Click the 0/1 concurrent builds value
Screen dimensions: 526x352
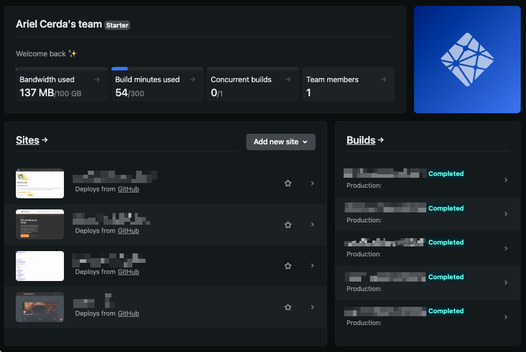tap(217, 93)
